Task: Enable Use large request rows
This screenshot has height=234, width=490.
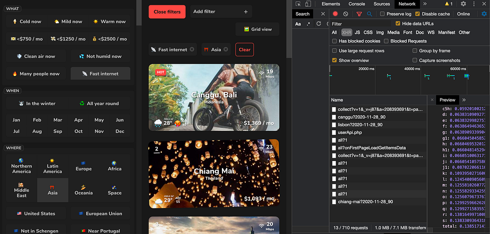Action: click(x=335, y=50)
